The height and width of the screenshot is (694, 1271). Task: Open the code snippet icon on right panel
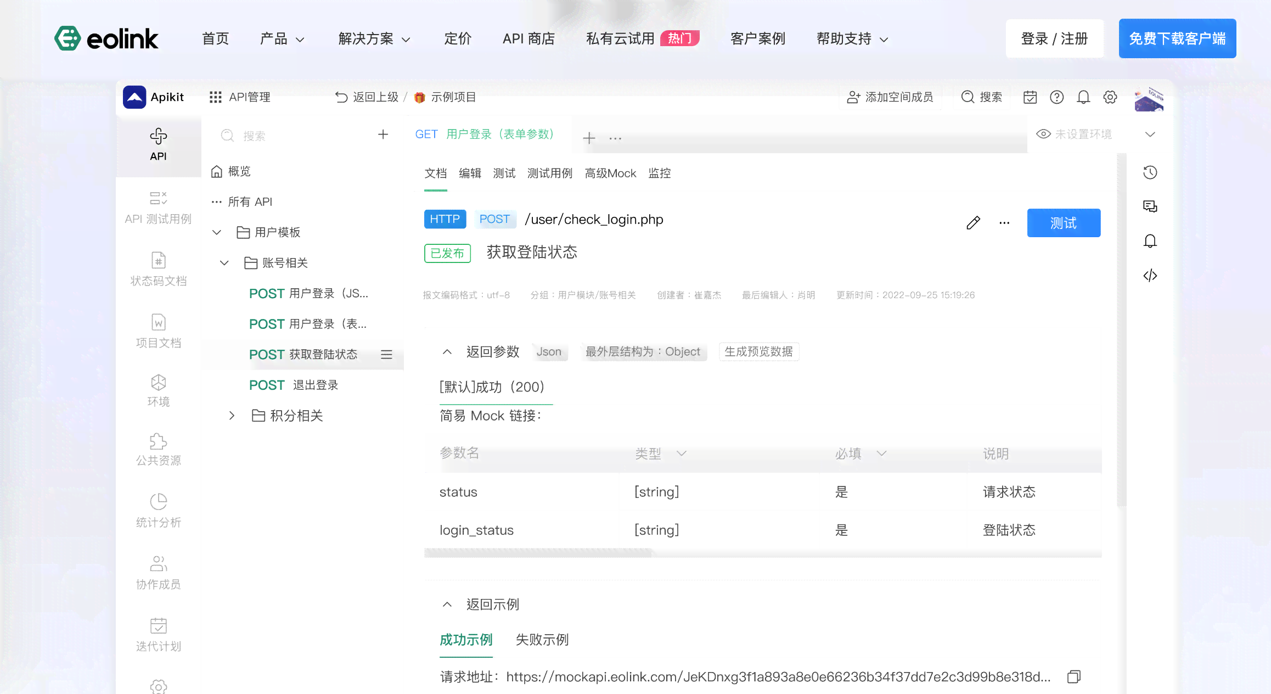1150,276
